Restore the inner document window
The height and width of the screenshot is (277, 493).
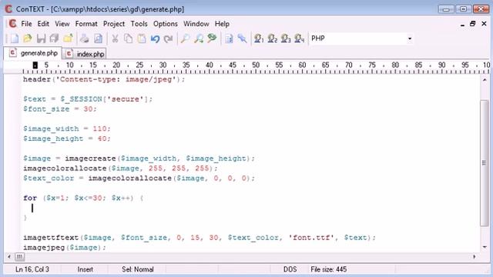point(472,24)
